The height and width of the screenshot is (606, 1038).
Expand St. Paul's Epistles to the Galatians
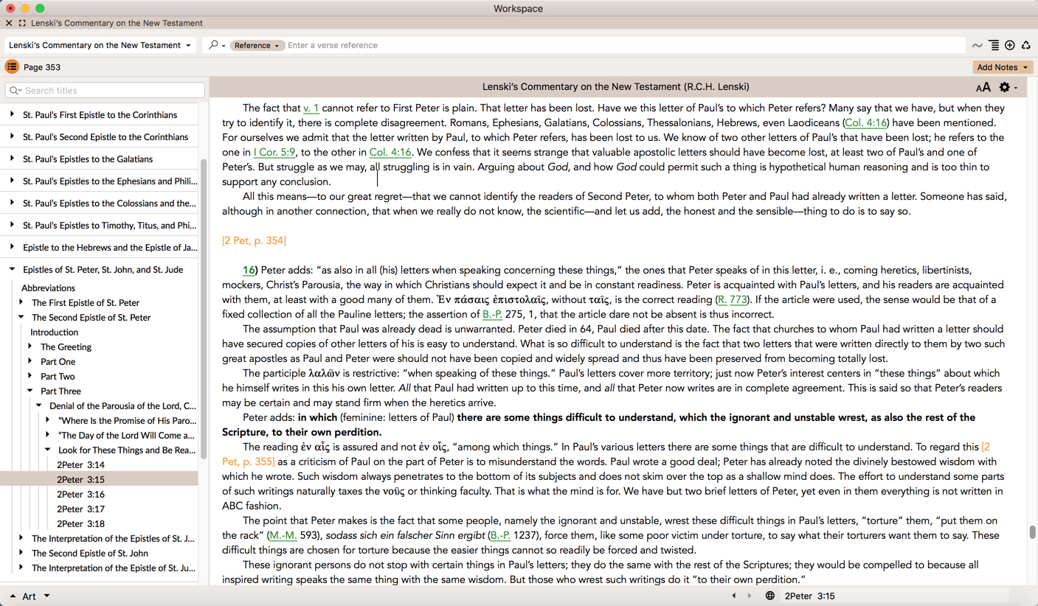pyautogui.click(x=12, y=159)
